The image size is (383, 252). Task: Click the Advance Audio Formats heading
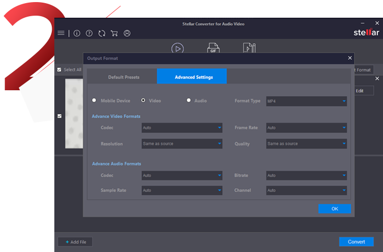[117, 164]
